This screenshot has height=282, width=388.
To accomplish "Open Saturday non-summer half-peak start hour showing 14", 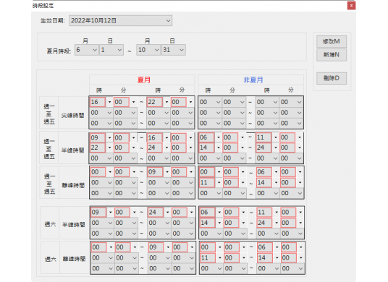I will pos(211,223).
